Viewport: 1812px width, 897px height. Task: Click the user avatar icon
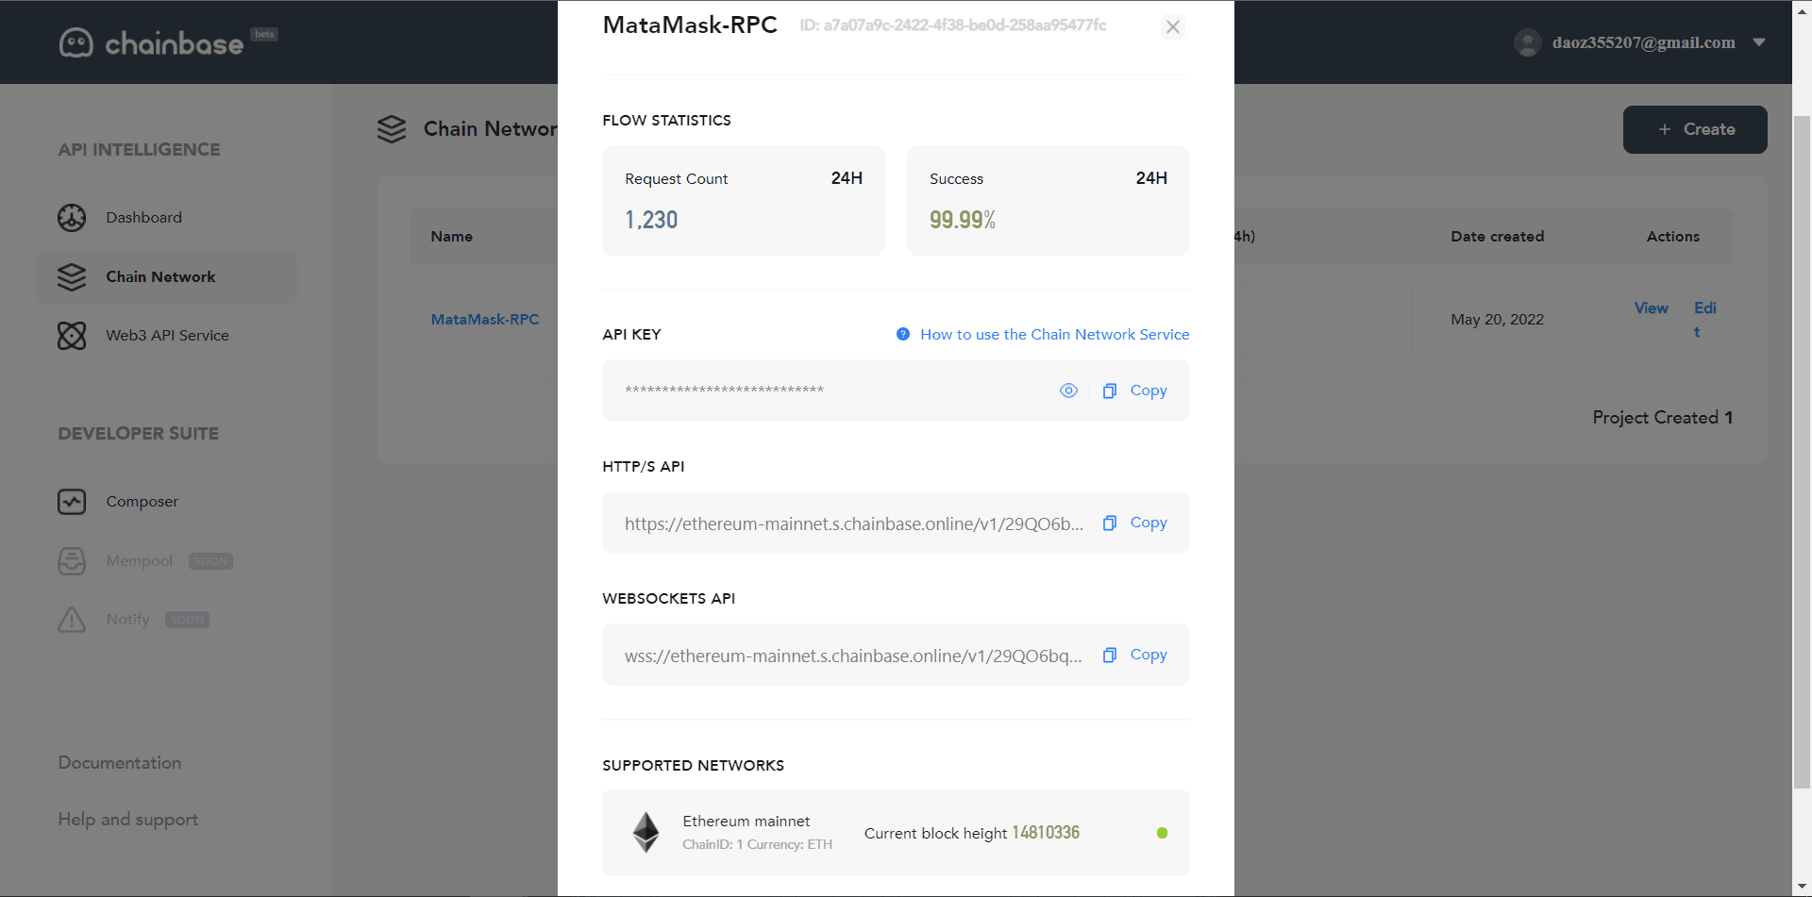point(1527,42)
